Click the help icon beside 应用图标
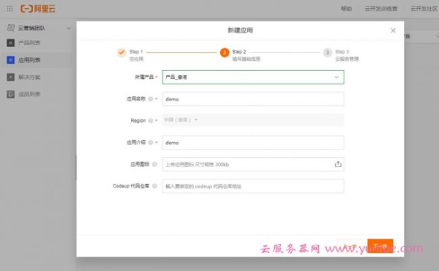Image resolution: width=439 pixels, height=271 pixels. (155, 164)
